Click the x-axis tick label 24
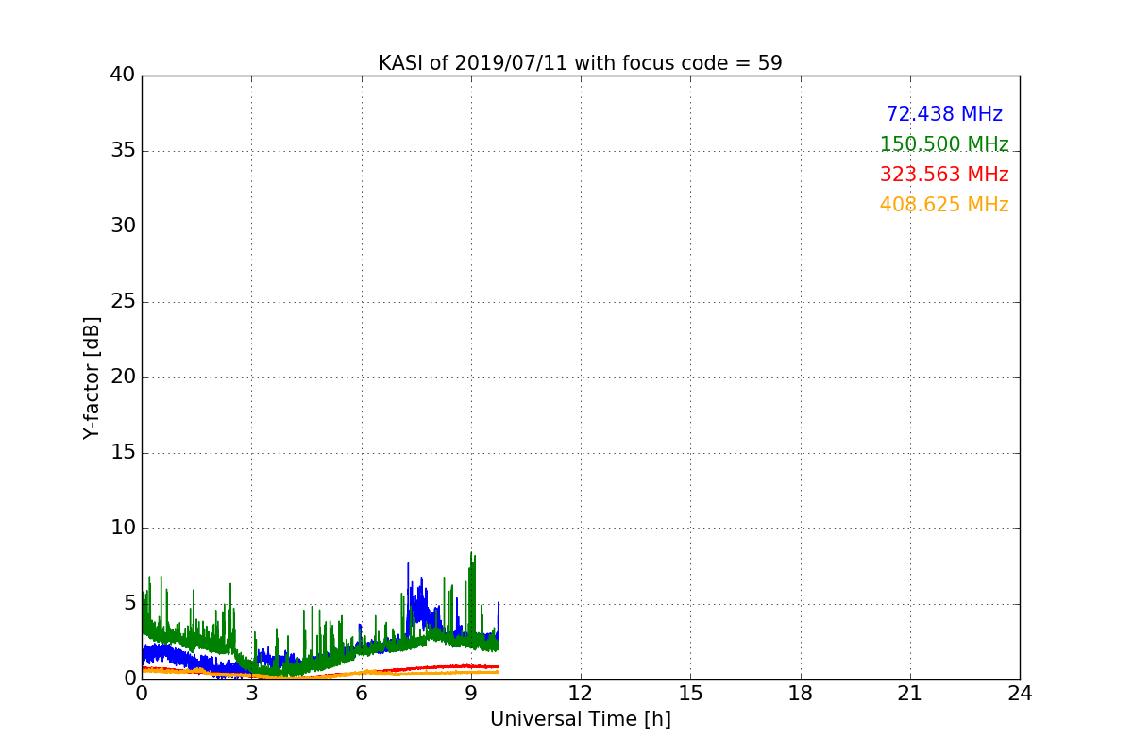Screen dimensions: 1133x755 coord(1020,693)
